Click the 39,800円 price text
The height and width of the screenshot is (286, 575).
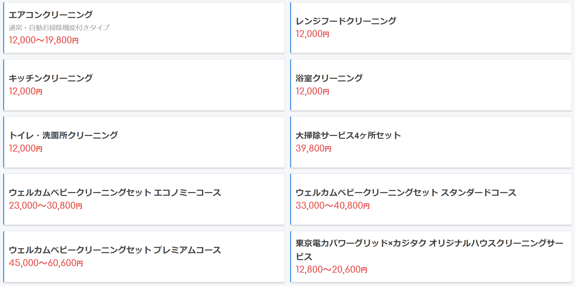click(313, 148)
